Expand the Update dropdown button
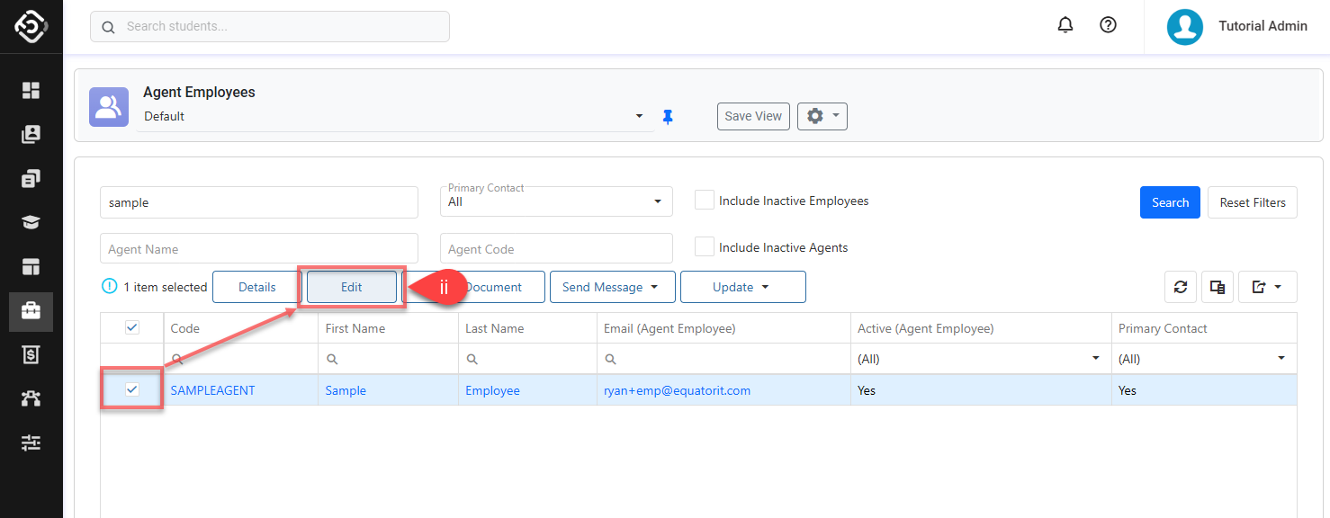The width and height of the screenshot is (1330, 518). pos(742,287)
